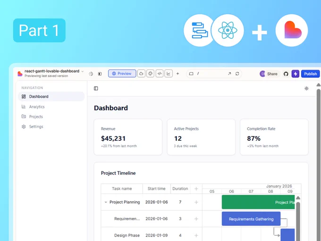321x241 pixels.
Task: Click the Revenue card value $45,231
Action: point(113,138)
